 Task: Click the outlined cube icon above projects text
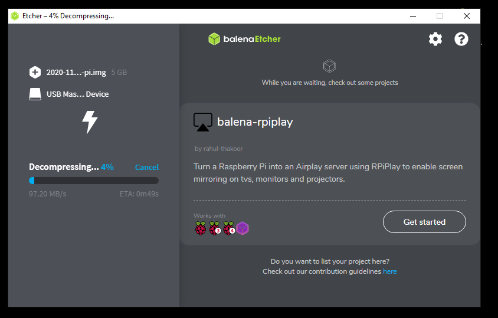point(329,66)
